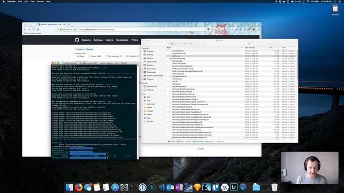The height and width of the screenshot is (193, 344).
Task: Click Explore in GitHub header
Action: pos(109,40)
